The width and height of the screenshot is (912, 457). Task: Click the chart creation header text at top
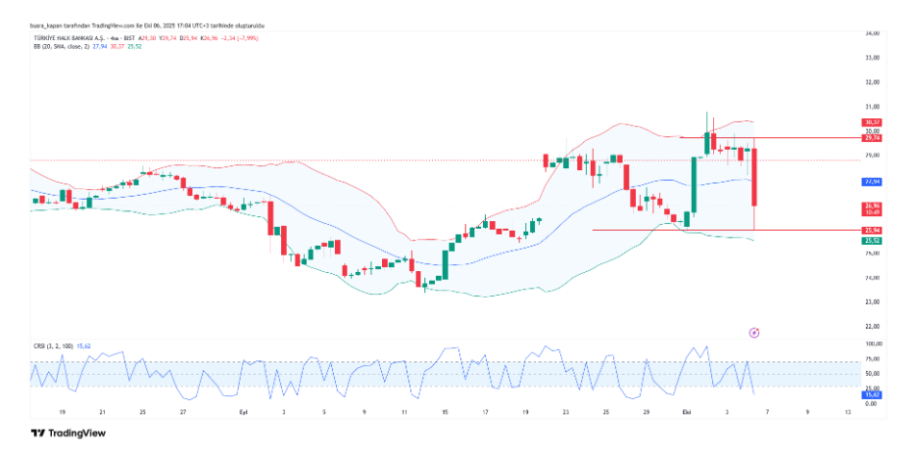pyautogui.click(x=147, y=25)
